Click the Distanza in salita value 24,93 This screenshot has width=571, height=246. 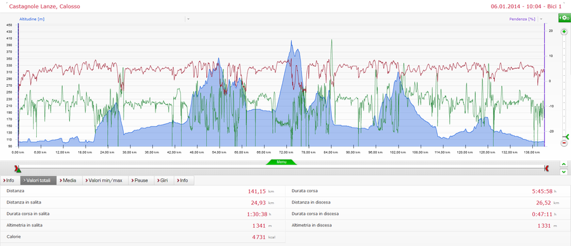click(x=258, y=203)
